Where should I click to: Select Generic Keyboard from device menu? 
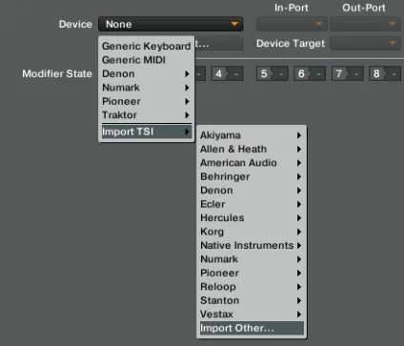[147, 46]
